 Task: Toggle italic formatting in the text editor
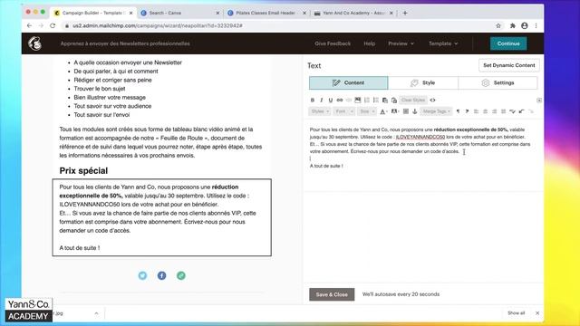click(322, 101)
